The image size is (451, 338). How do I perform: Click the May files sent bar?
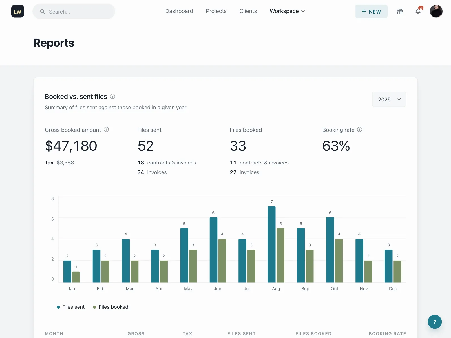point(184,255)
